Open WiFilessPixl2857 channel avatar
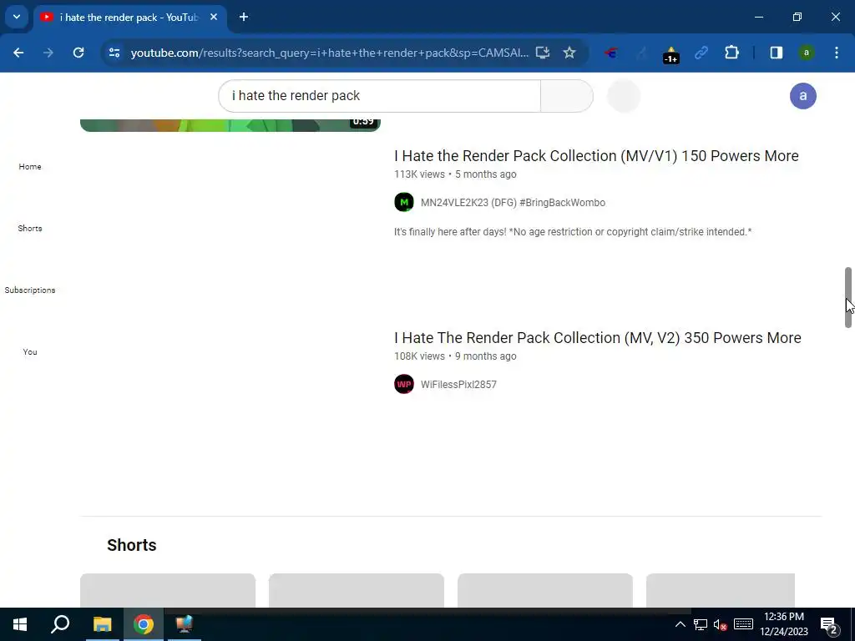 [404, 384]
